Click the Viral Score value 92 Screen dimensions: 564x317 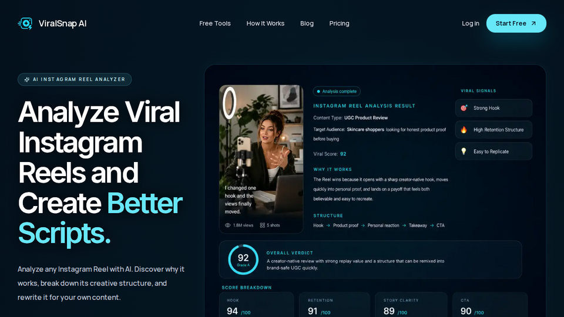point(343,154)
